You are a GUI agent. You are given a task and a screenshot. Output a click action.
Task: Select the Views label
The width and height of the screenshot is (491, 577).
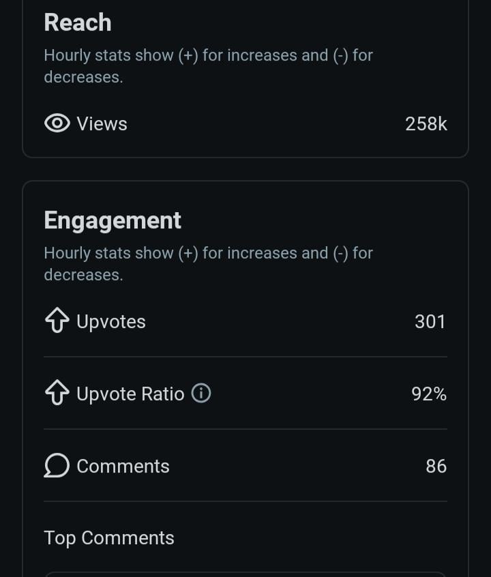(x=102, y=123)
